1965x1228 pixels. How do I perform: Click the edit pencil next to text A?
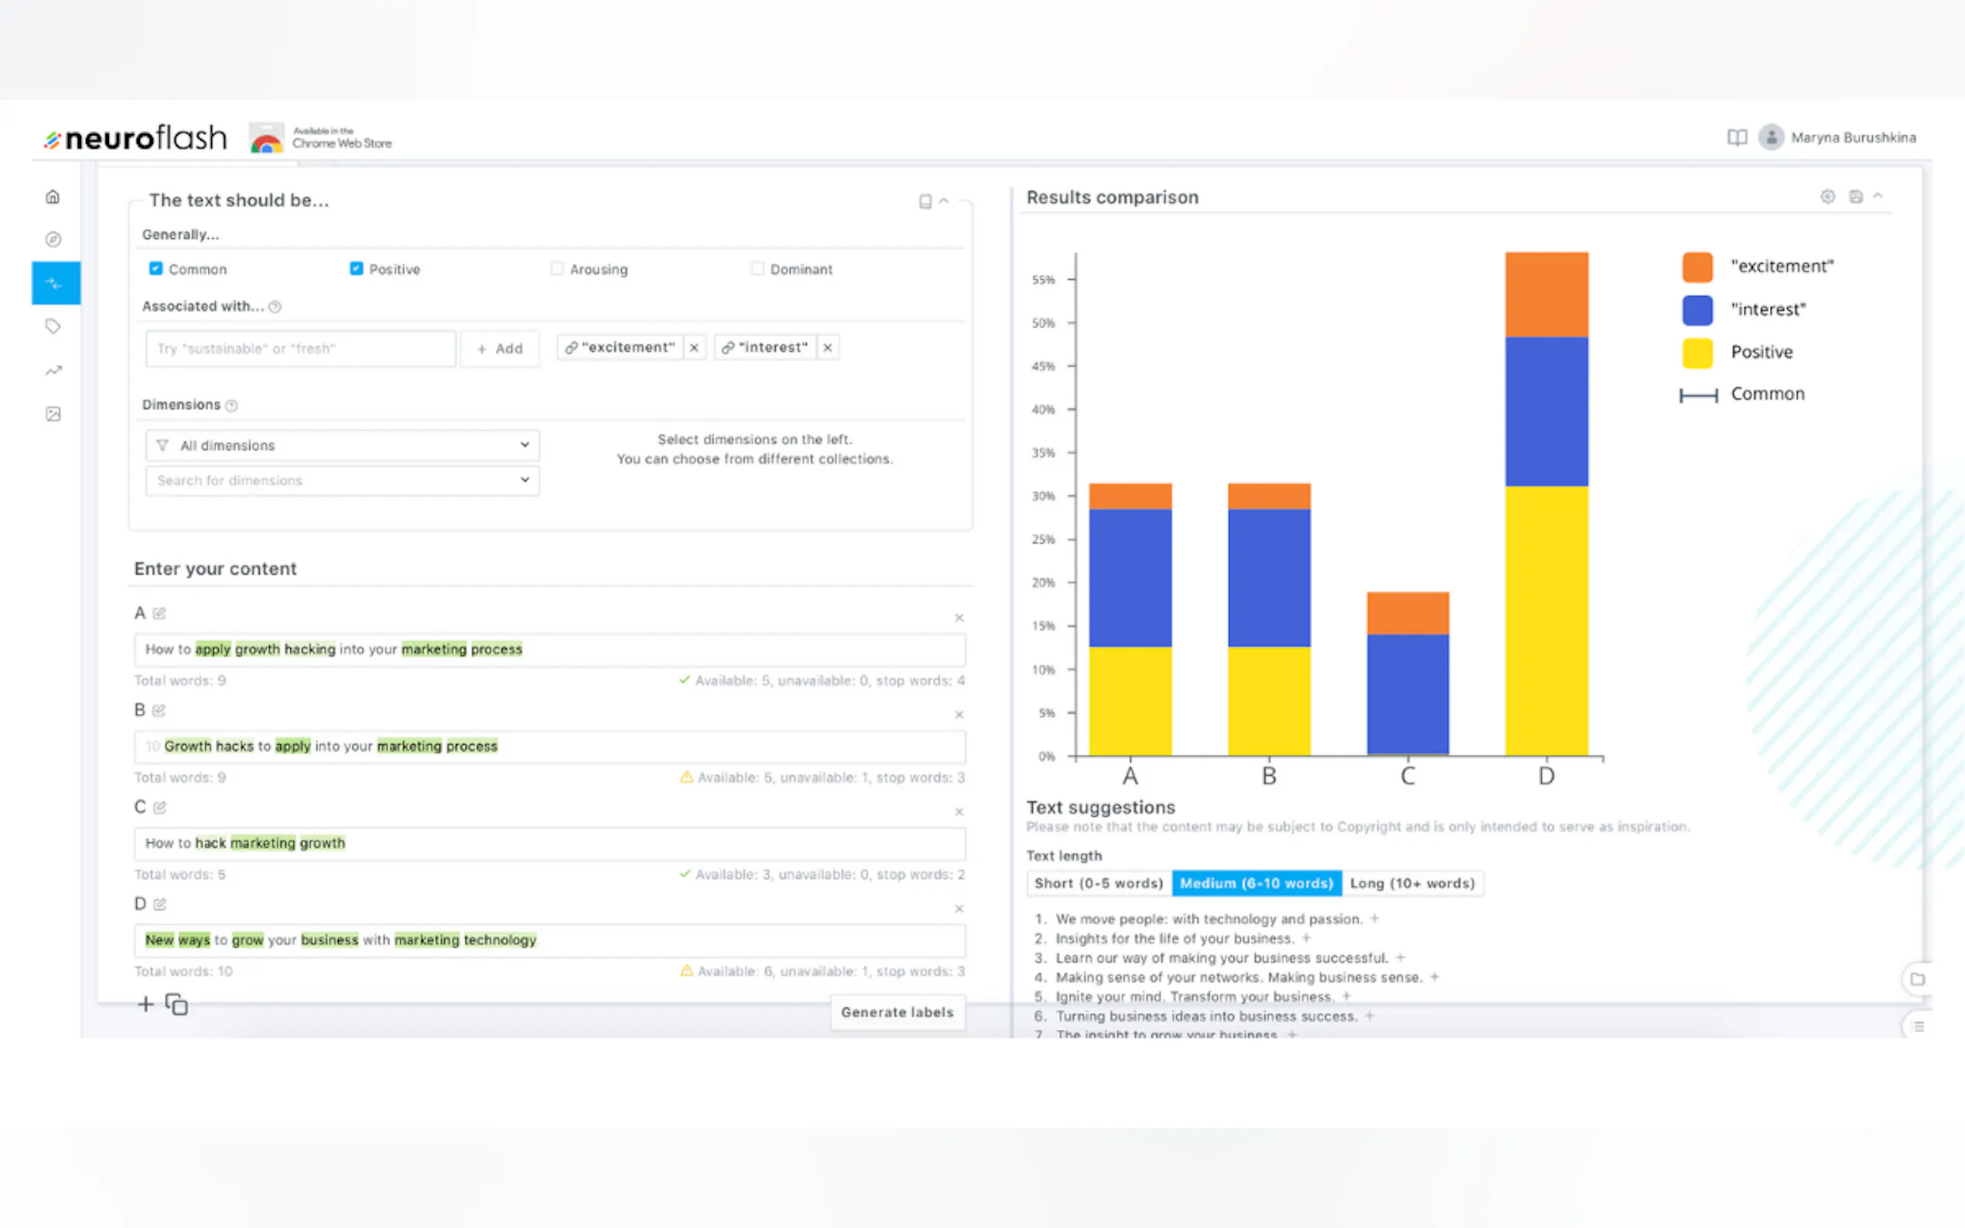click(x=159, y=613)
